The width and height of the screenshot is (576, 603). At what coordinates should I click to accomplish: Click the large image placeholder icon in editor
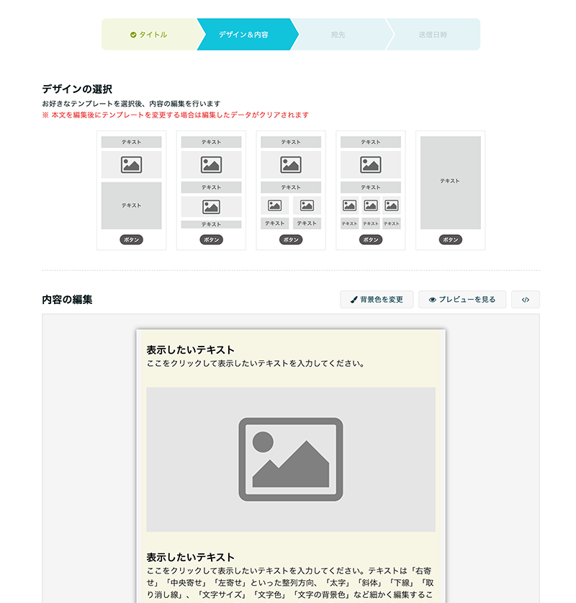[x=290, y=459]
